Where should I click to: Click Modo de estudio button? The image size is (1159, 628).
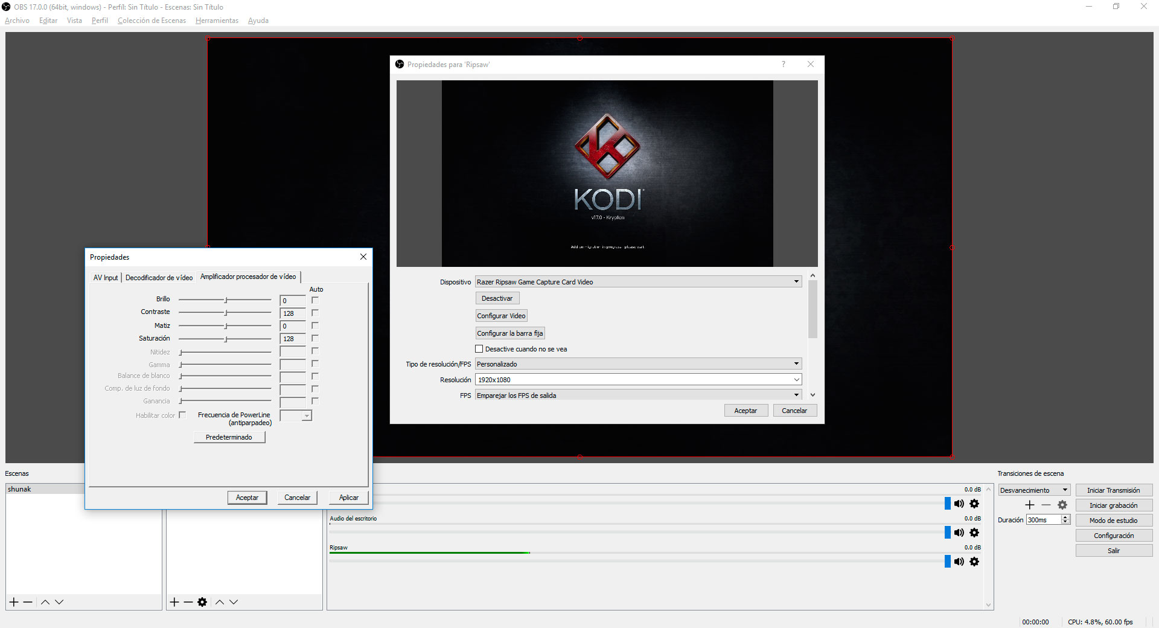[1114, 521]
